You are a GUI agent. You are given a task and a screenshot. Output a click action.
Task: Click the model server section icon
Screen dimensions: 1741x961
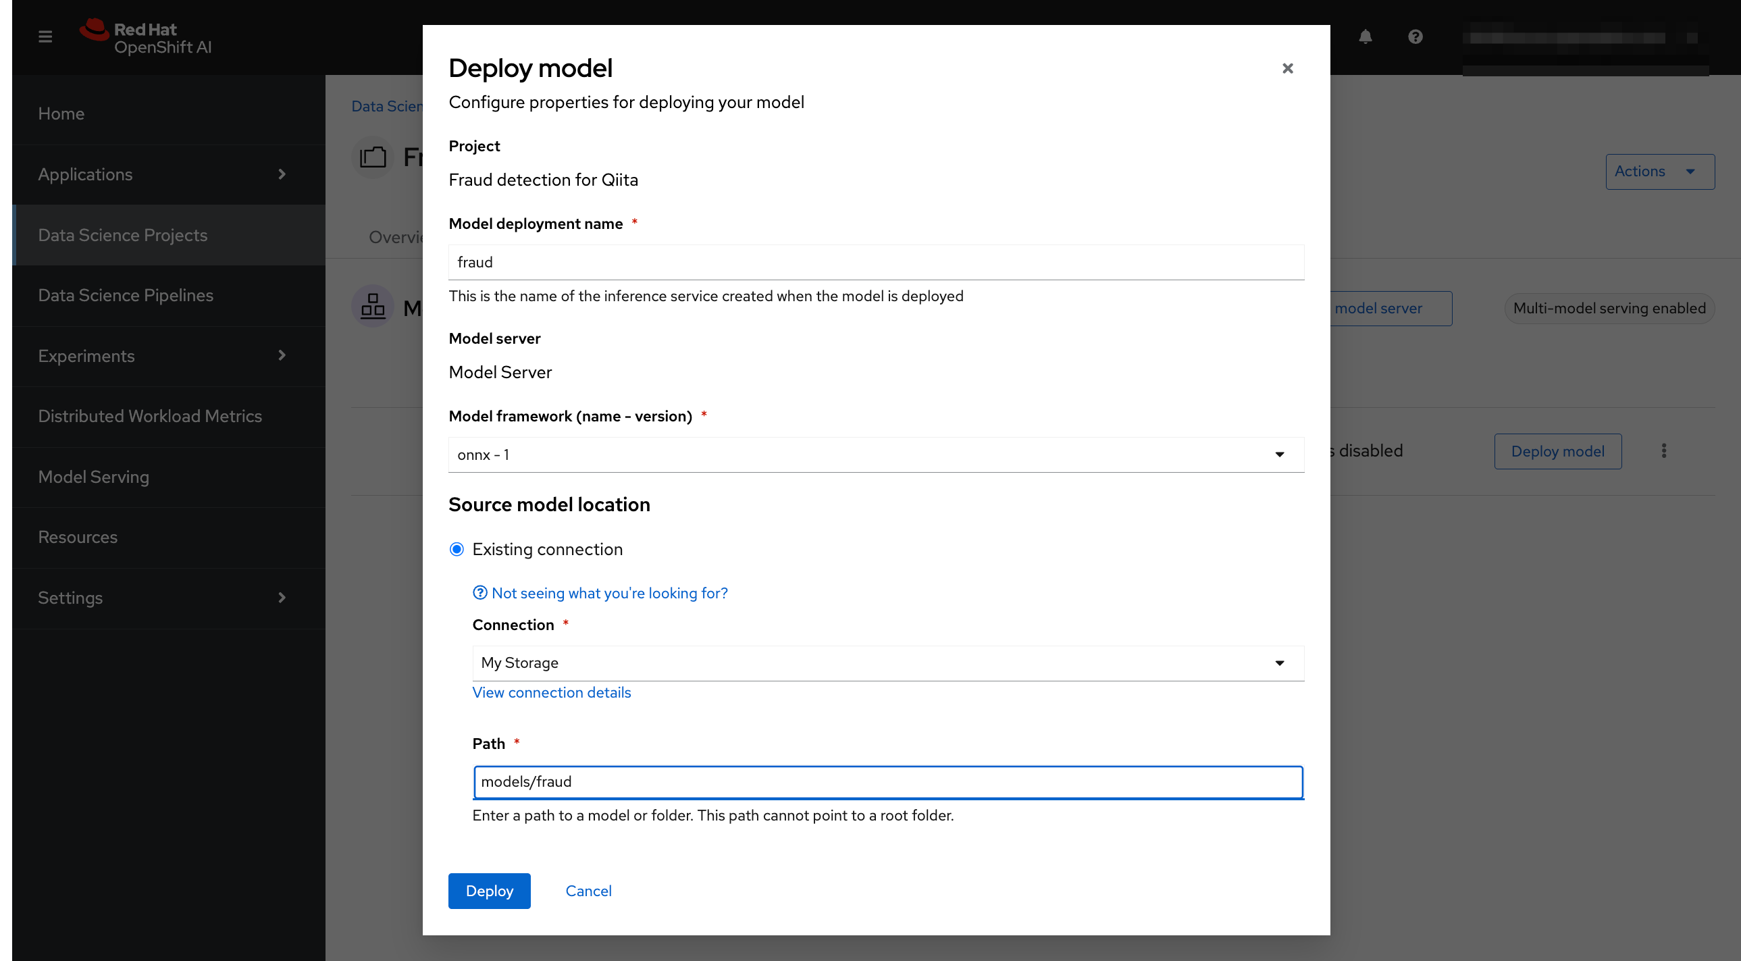click(372, 307)
